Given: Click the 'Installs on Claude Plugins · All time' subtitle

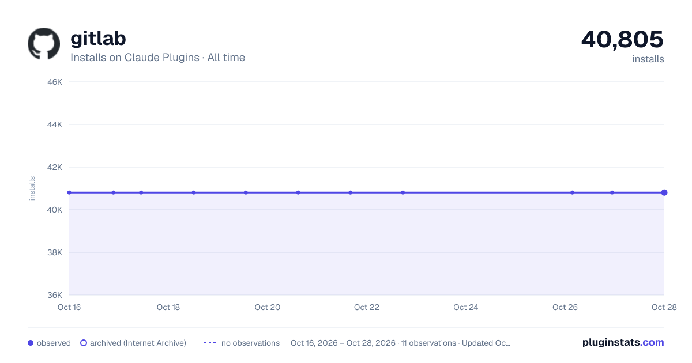Looking at the screenshot, I should click(x=157, y=58).
